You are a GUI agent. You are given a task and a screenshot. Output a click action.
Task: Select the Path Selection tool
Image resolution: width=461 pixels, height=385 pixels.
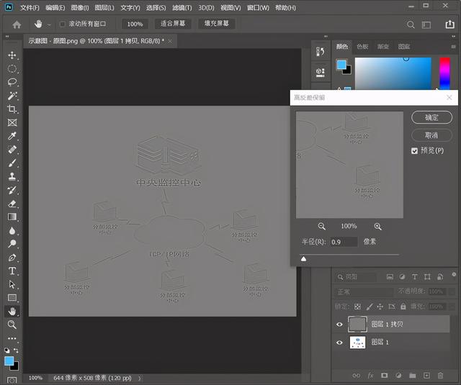(12, 284)
